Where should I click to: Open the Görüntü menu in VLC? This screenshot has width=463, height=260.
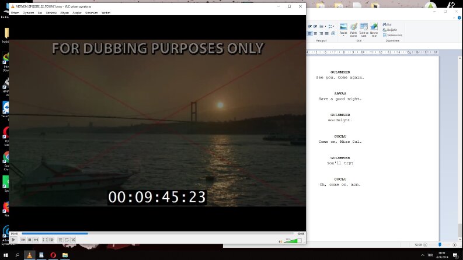pos(51,13)
